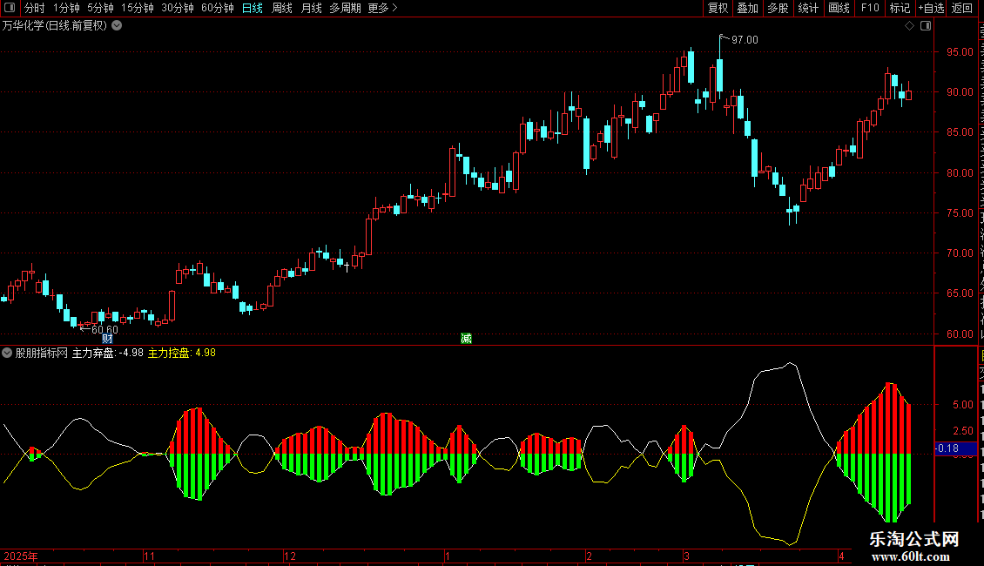Click month 2 marker on time axis
This screenshot has height=566, width=984.
(x=589, y=556)
